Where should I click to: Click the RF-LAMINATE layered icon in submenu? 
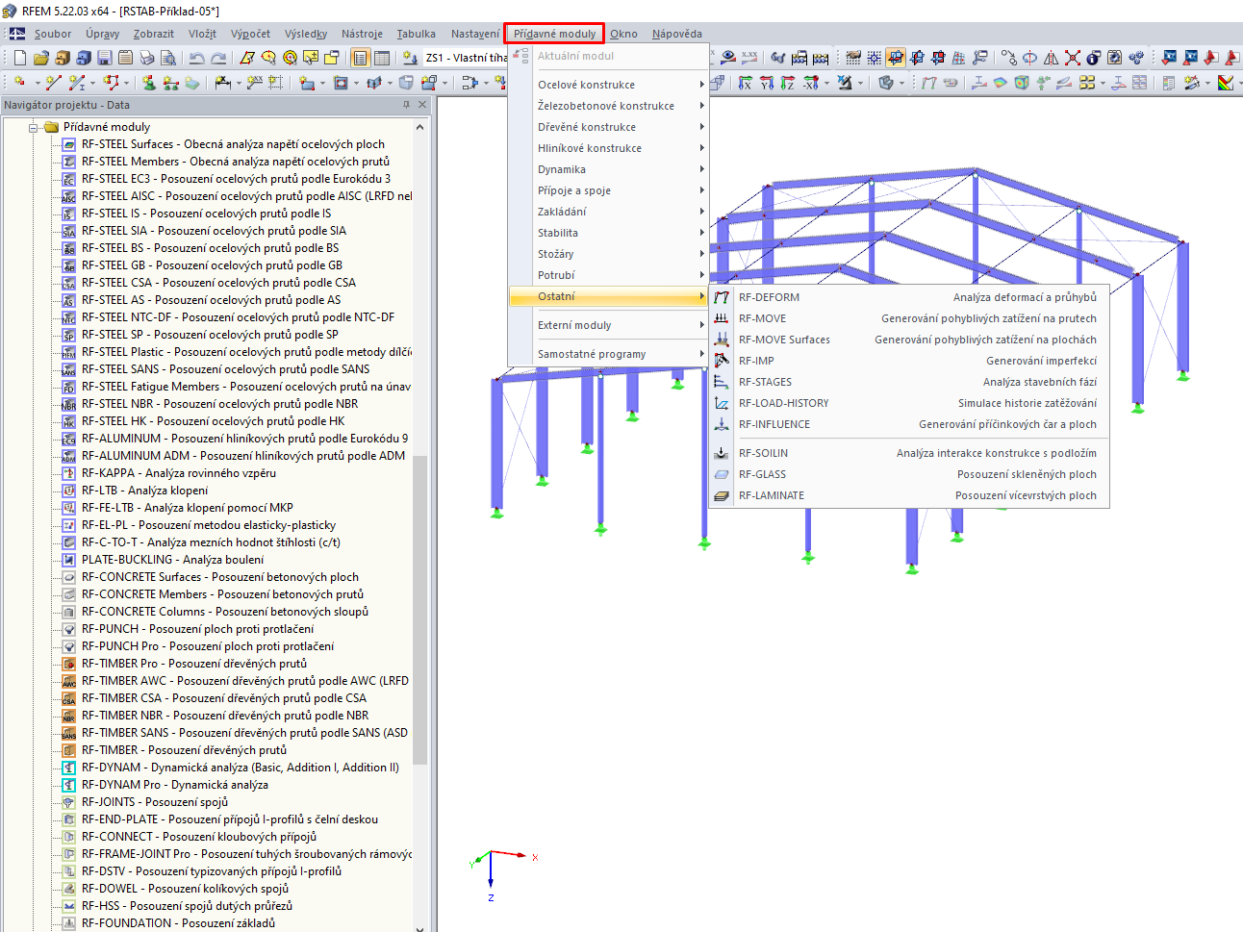click(722, 495)
